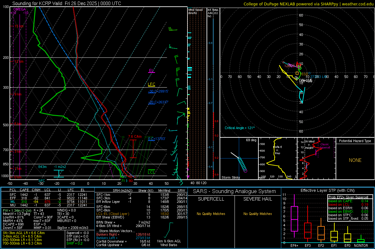Viewport: 375px width, 249px height.
Task: Click the 'Storm Slinky' panel label
Action: tap(230, 177)
